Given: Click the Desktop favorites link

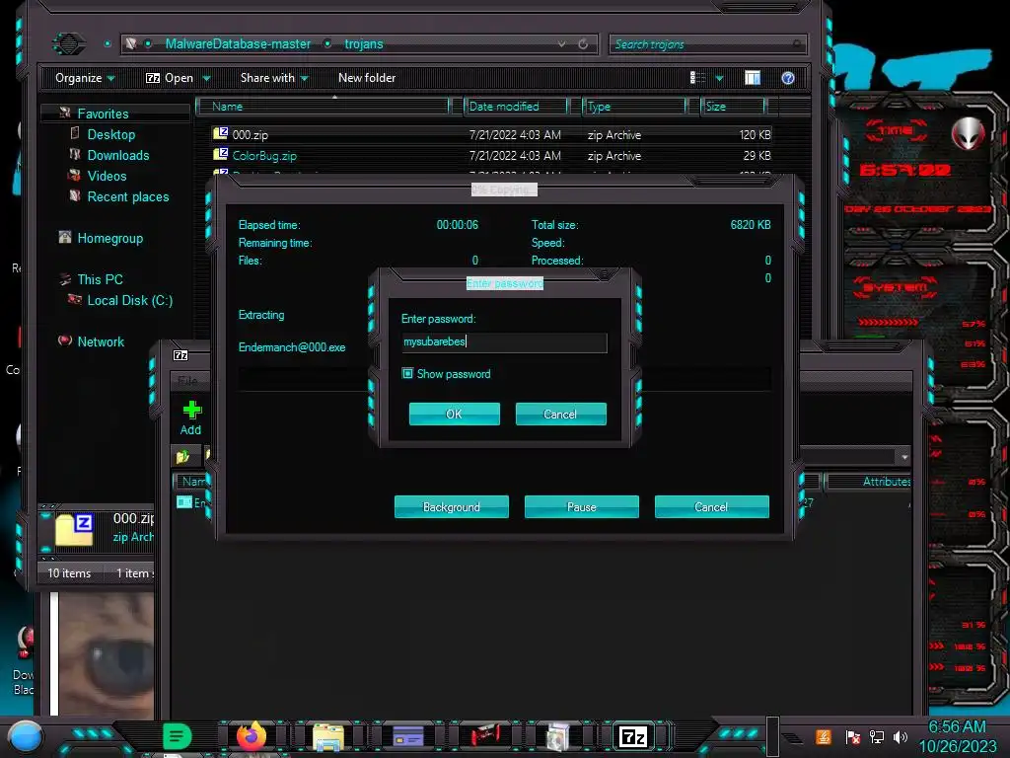Looking at the screenshot, I should click(x=111, y=134).
